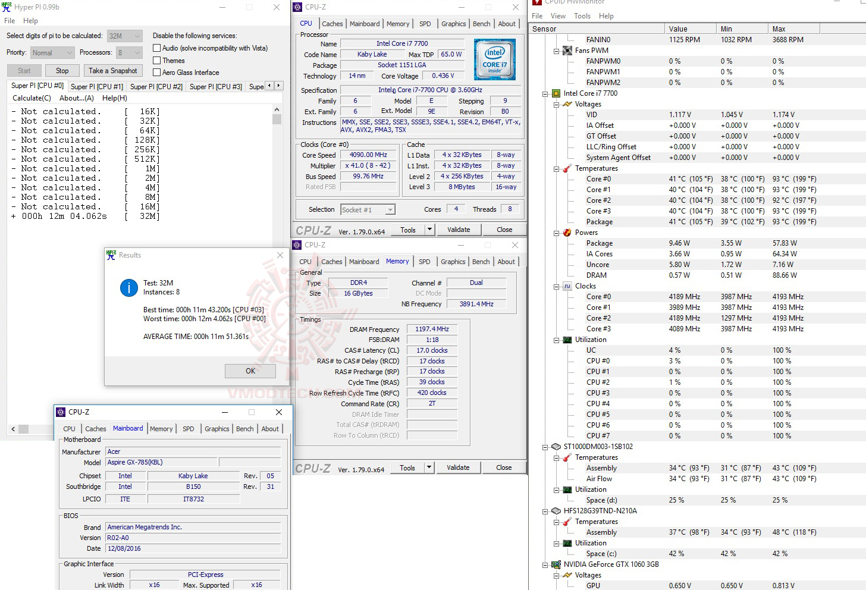Screen dimensions: 866x590
Task: Collapse the NVIDIA GeForce GTX 1060 3GB node
Action: [x=545, y=564]
